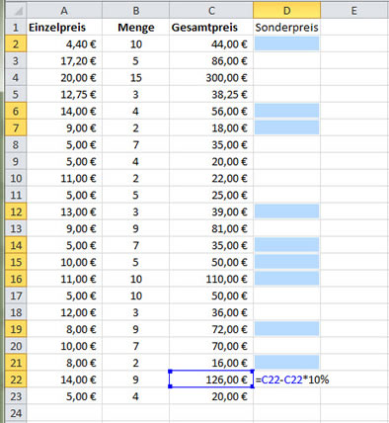
Task: Click the cell showing 300,00 €
Action: coord(211,78)
